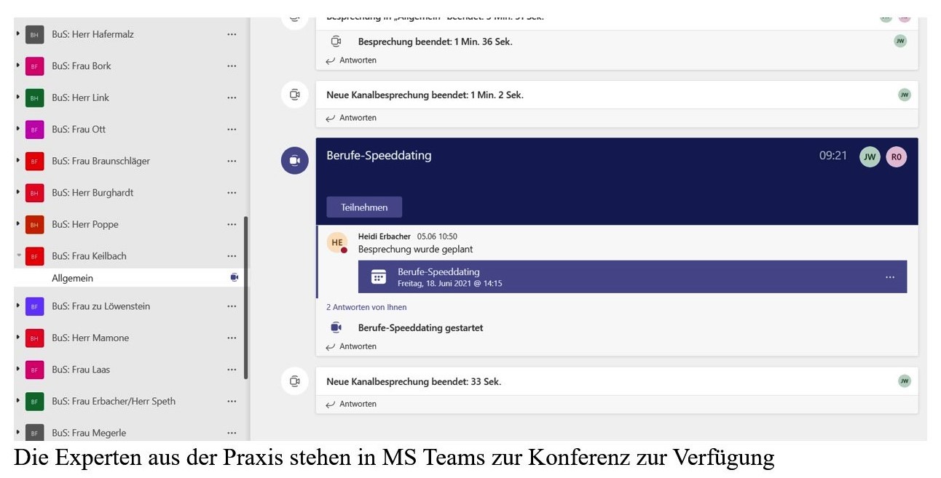Open more options for BuS: Herr Link
Viewport: 941px width, 478px height.
point(232,97)
